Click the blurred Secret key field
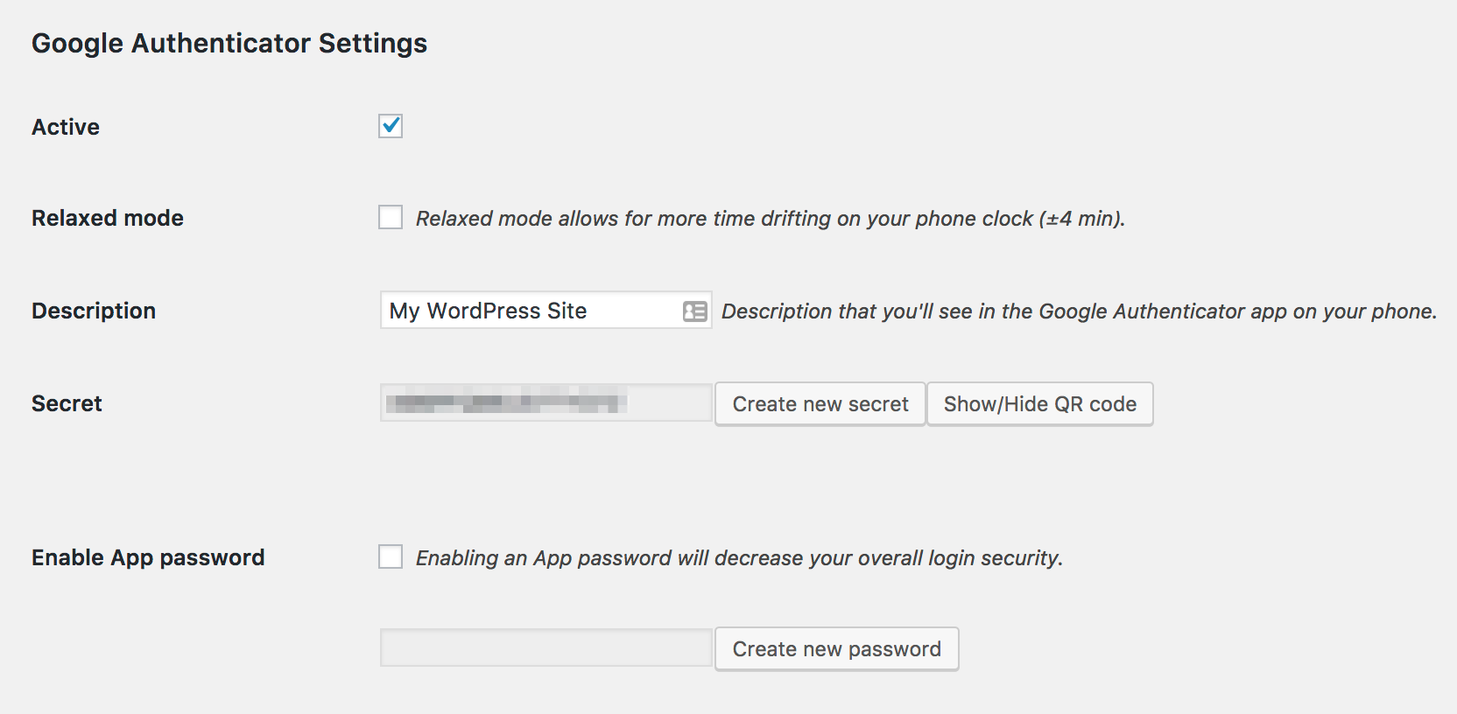1457x714 pixels. click(x=545, y=403)
